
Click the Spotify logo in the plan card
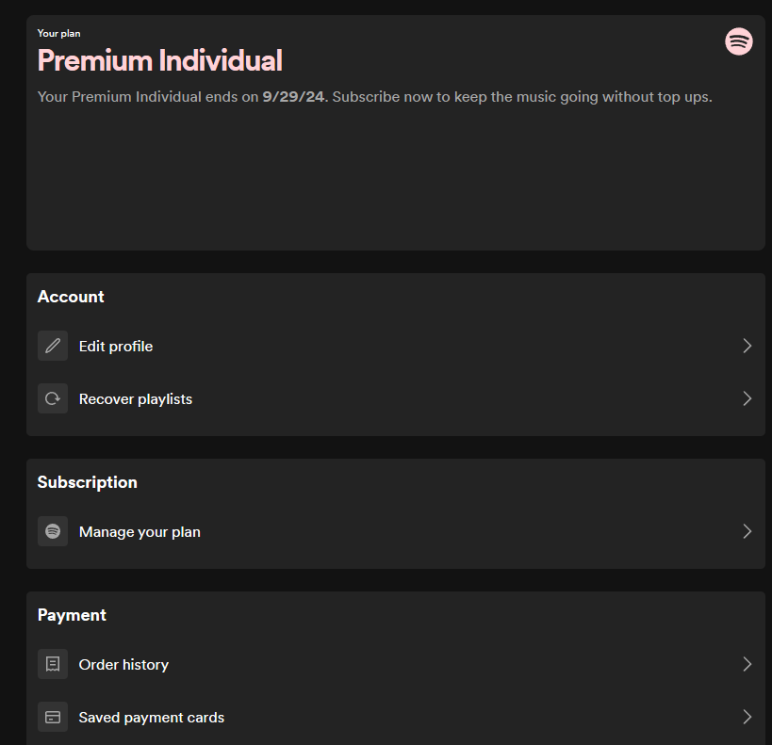point(739,41)
